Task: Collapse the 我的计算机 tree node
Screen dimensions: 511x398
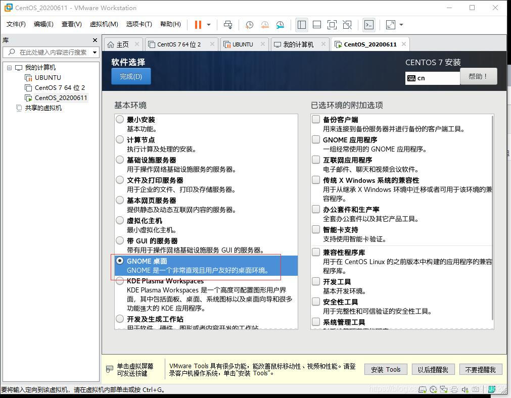Action: click(x=9, y=67)
